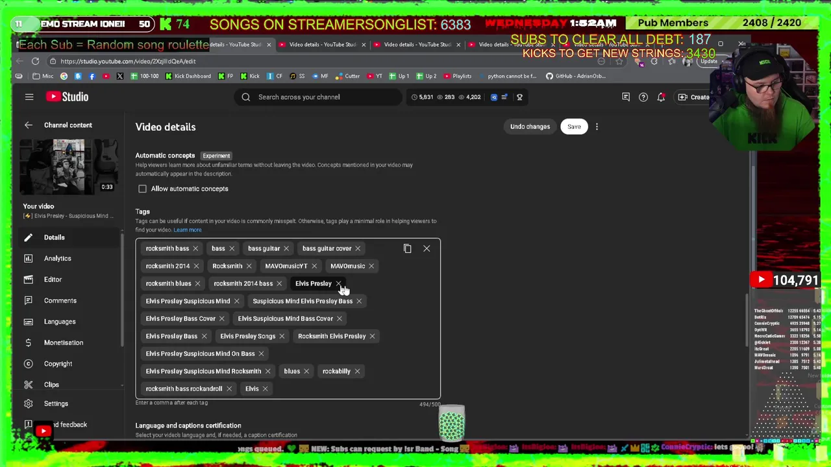Image resolution: width=831 pixels, height=467 pixels.
Task: Remove the 'rocksmith 2014' tag
Action: 196,266
